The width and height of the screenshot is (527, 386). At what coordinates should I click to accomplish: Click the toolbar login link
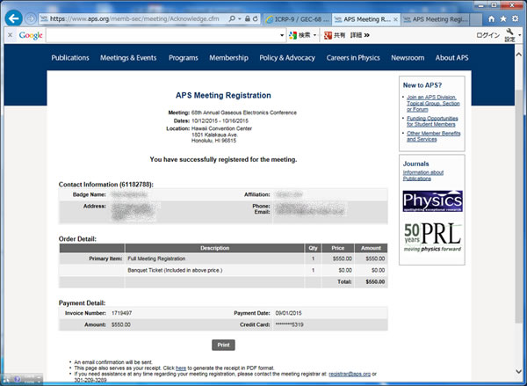(x=487, y=35)
